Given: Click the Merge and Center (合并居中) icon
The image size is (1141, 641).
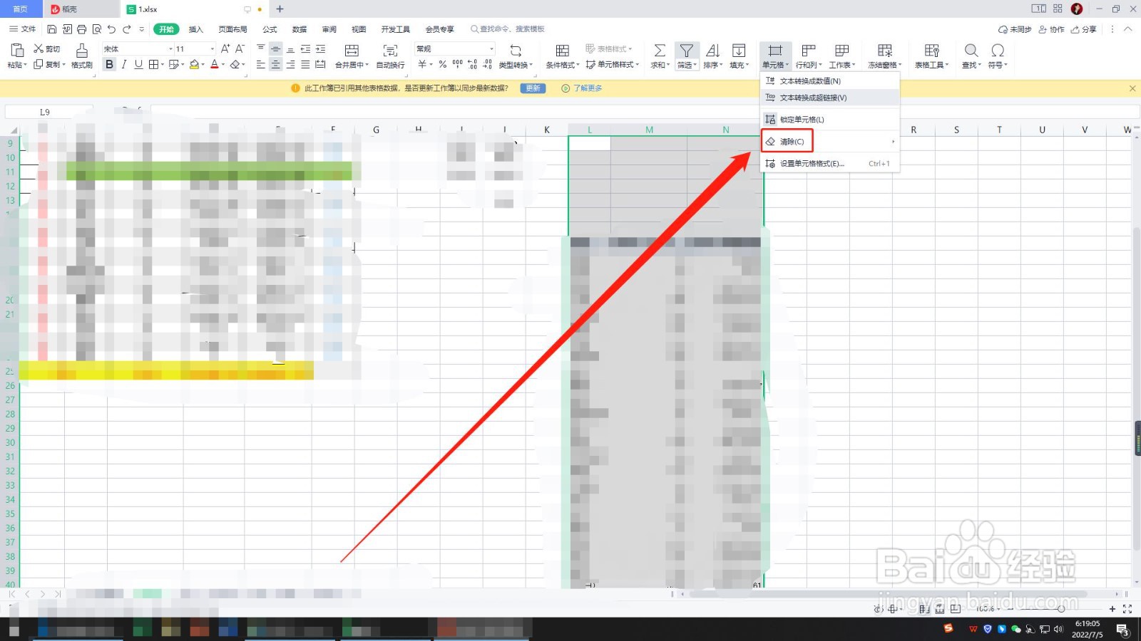Looking at the screenshot, I should (x=352, y=51).
